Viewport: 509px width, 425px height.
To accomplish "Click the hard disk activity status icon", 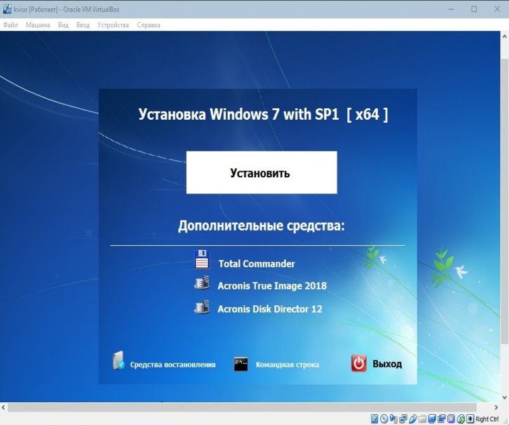I will point(374,419).
